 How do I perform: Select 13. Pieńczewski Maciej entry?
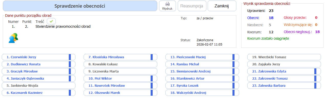point(199,57)
